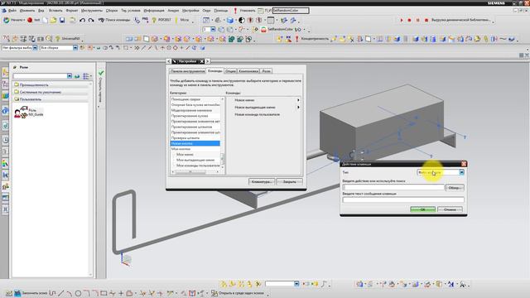Open the Файл menu

click(x=12, y=11)
